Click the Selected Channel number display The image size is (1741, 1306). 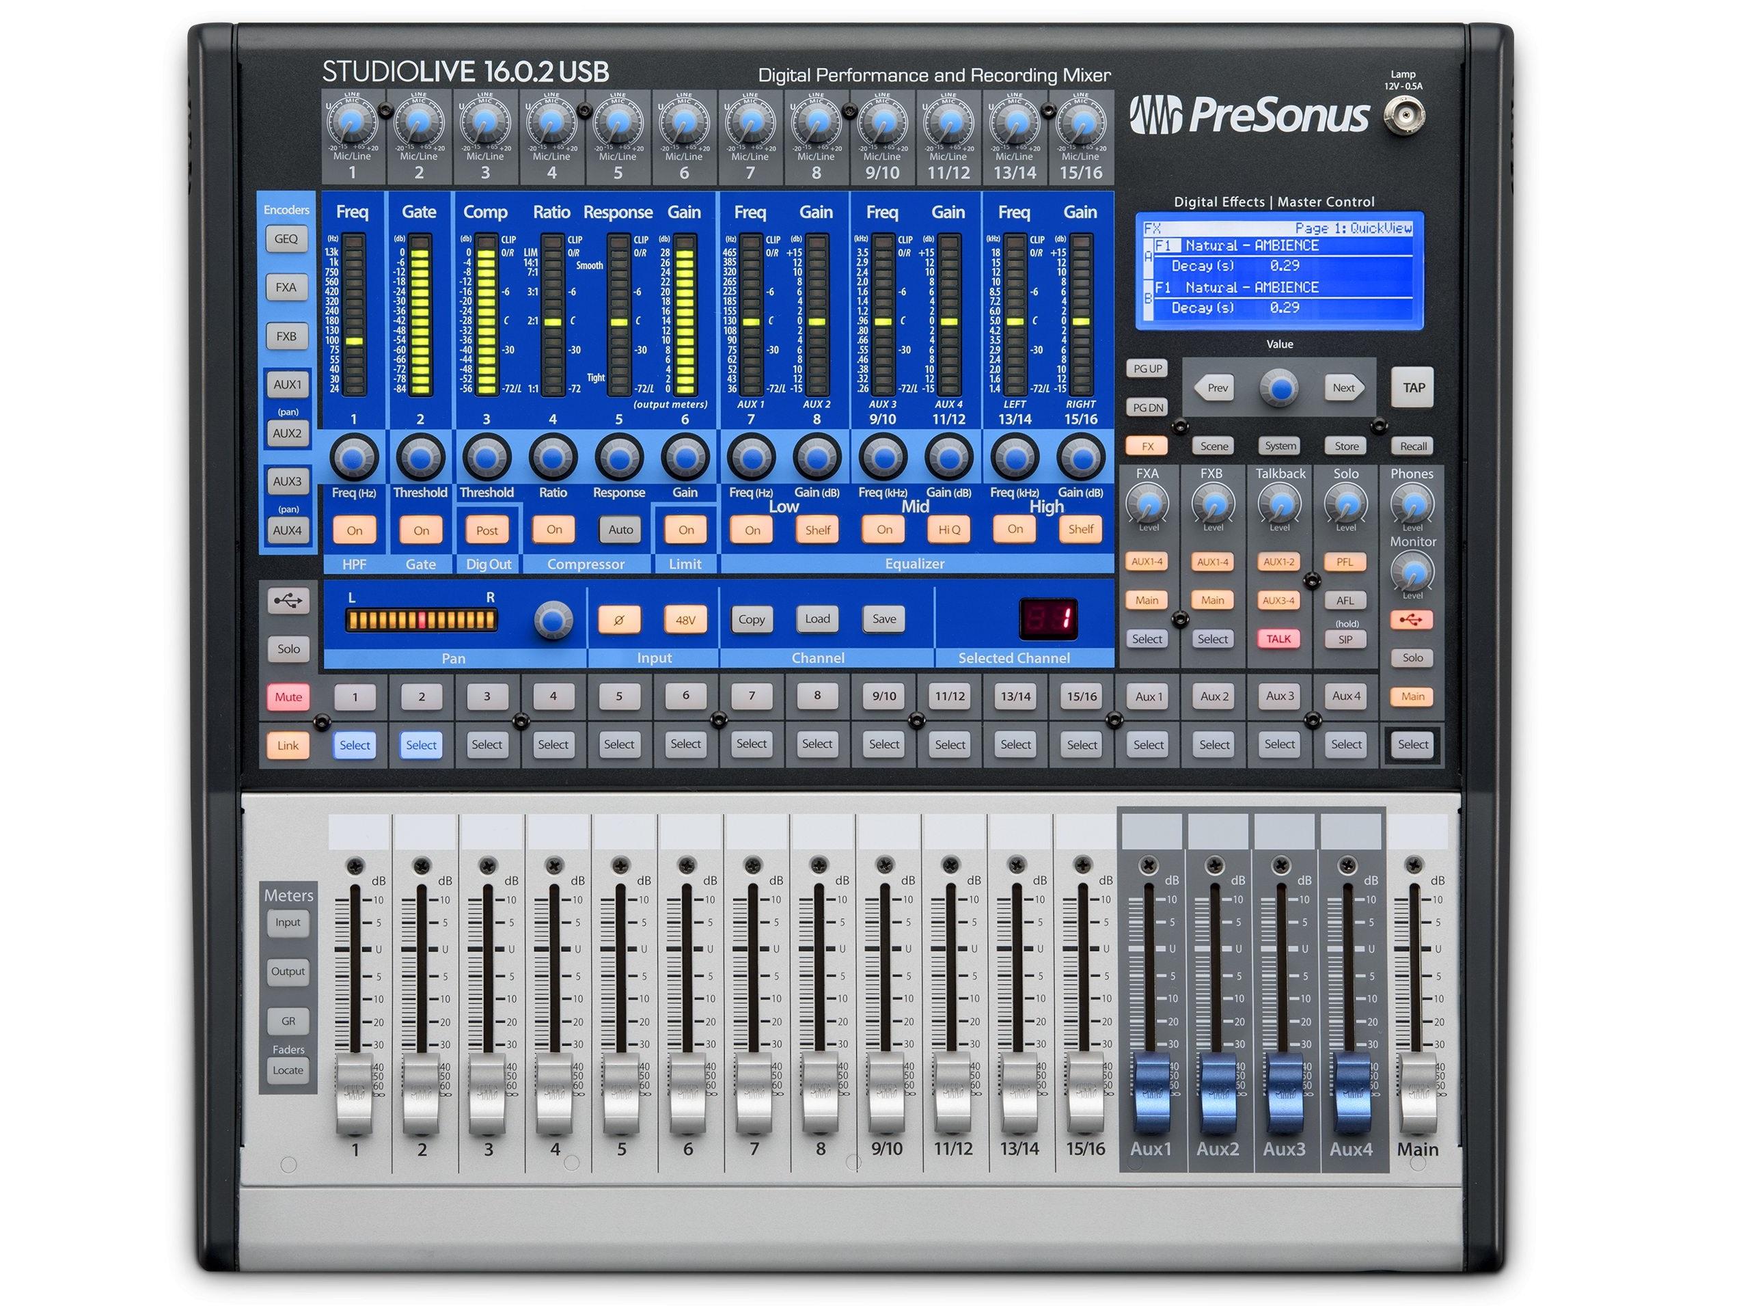pos(1047,618)
